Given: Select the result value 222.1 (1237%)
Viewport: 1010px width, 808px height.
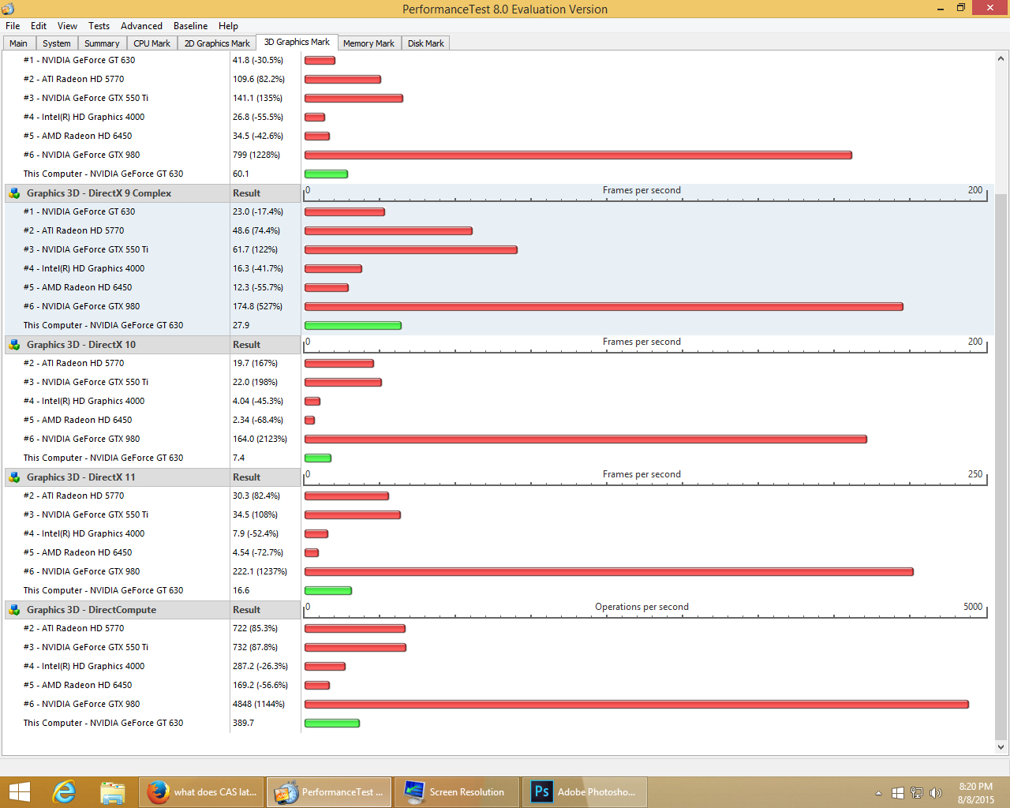Looking at the screenshot, I should pos(260,571).
